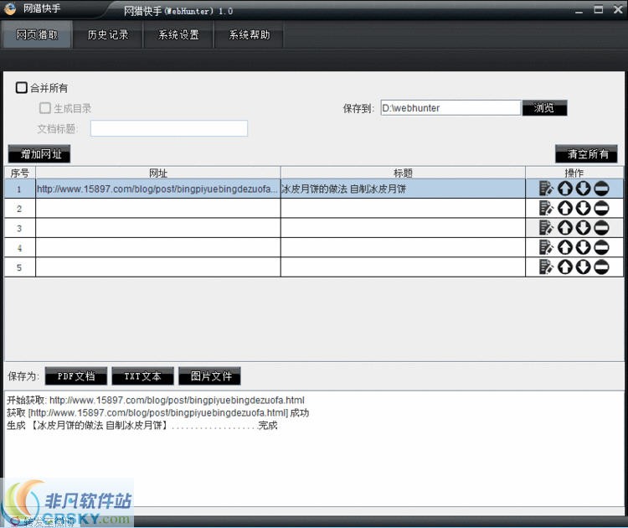Edit the URL entry in row 1
Viewport: 628px width, 528px height.
pyautogui.click(x=546, y=189)
